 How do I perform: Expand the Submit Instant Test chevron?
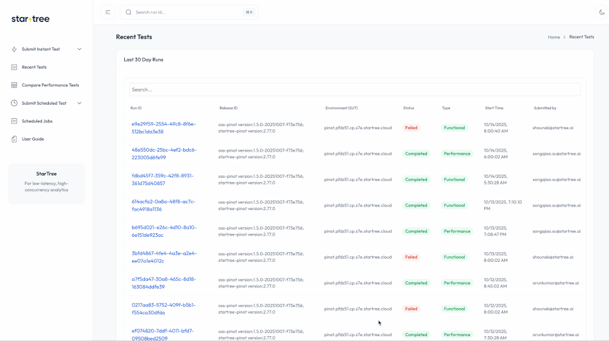tap(79, 49)
